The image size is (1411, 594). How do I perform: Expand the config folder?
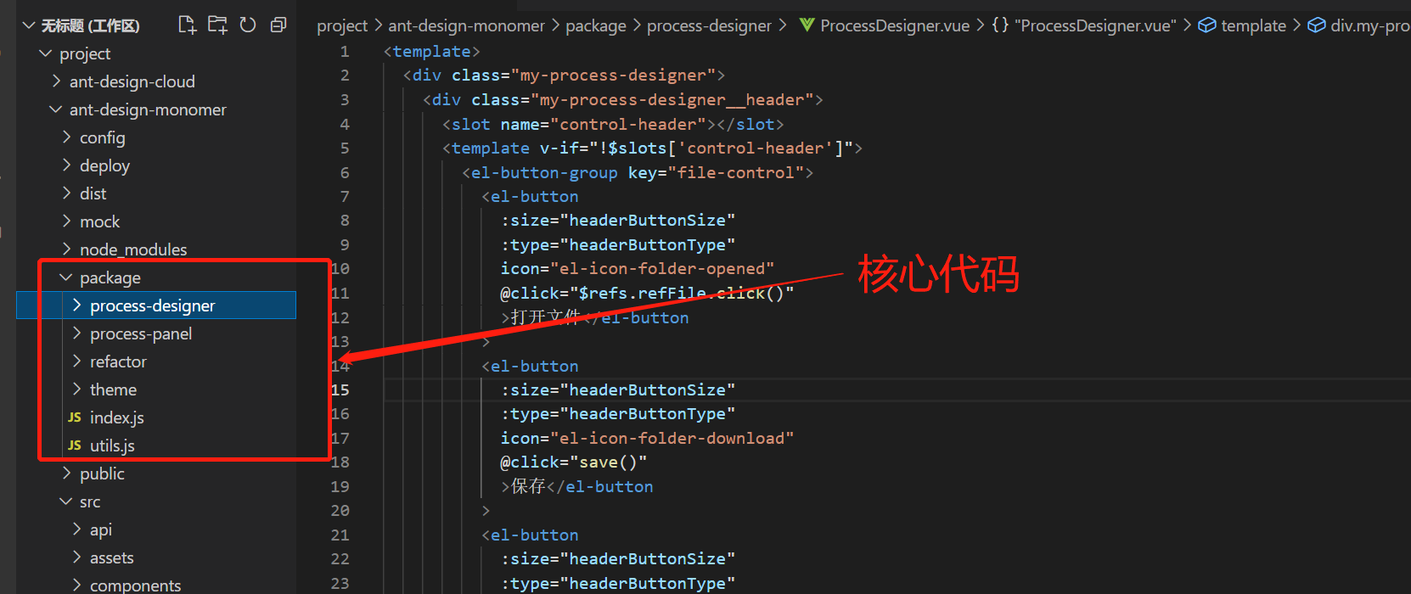tap(66, 137)
